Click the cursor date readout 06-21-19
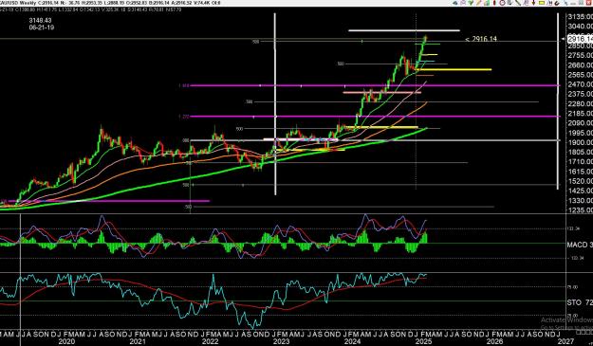593x346 pixels. tap(41, 27)
